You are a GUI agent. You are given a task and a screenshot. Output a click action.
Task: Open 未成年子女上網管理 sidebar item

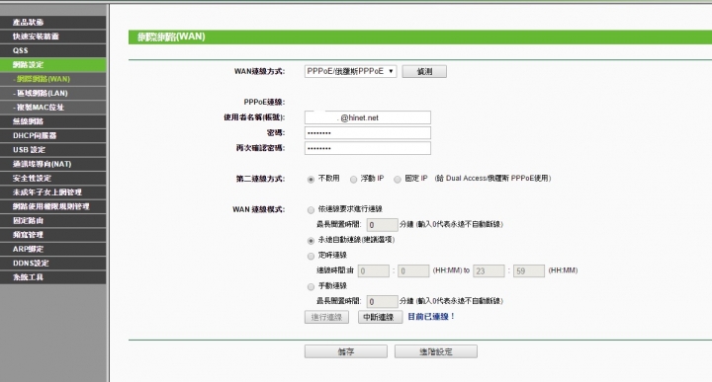pyautogui.click(x=53, y=192)
